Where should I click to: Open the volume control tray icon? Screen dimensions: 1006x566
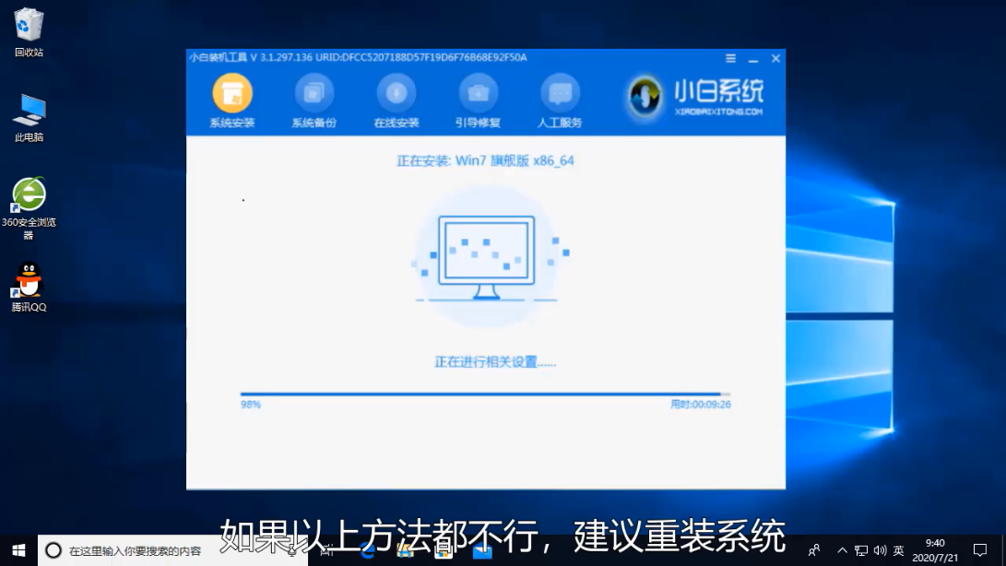click(x=880, y=550)
